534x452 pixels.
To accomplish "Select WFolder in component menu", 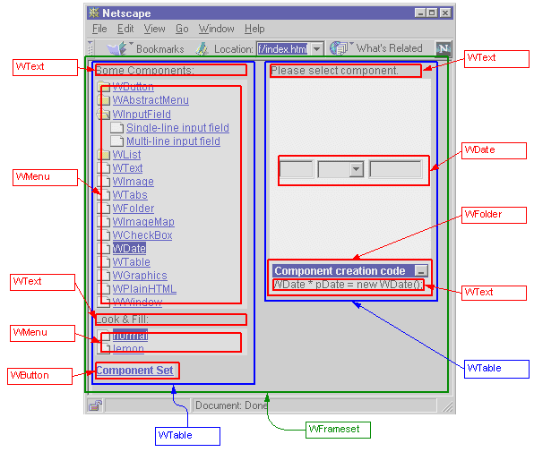I will point(133,209).
